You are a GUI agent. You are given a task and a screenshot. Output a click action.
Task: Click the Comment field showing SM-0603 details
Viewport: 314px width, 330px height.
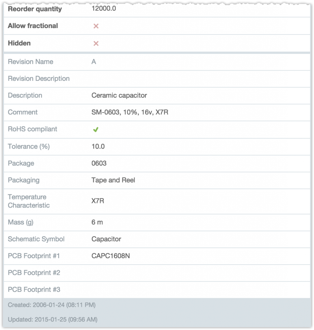click(130, 112)
